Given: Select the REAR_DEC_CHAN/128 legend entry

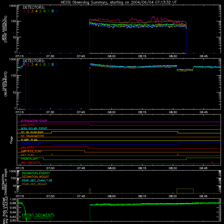Looking at the screenshot, I should [37, 180].
